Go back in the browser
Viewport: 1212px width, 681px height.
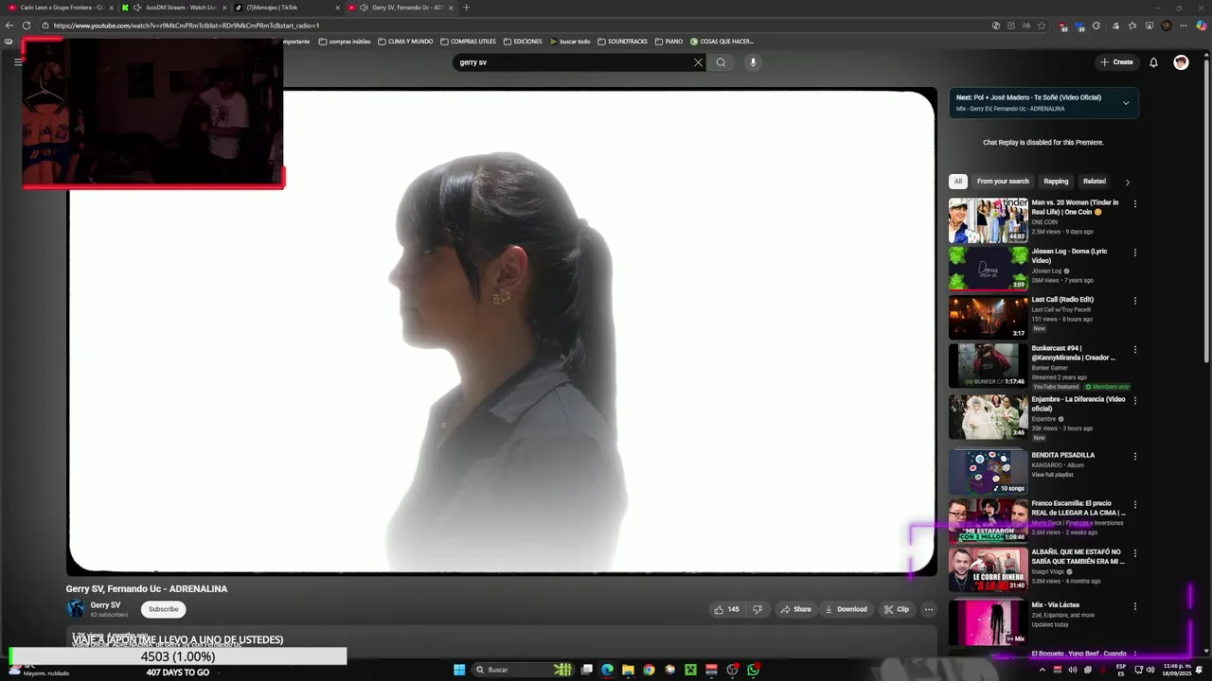click(x=9, y=26)
